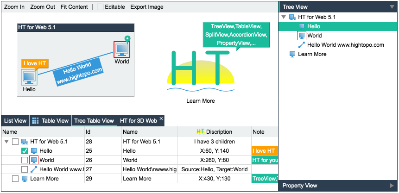Screen dimensions: 399x193
Task: Expand the Property View panel arrow
Action: tap(392, 186)
